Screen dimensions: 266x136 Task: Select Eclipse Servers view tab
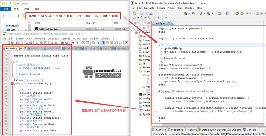click(x=191, y=130)
